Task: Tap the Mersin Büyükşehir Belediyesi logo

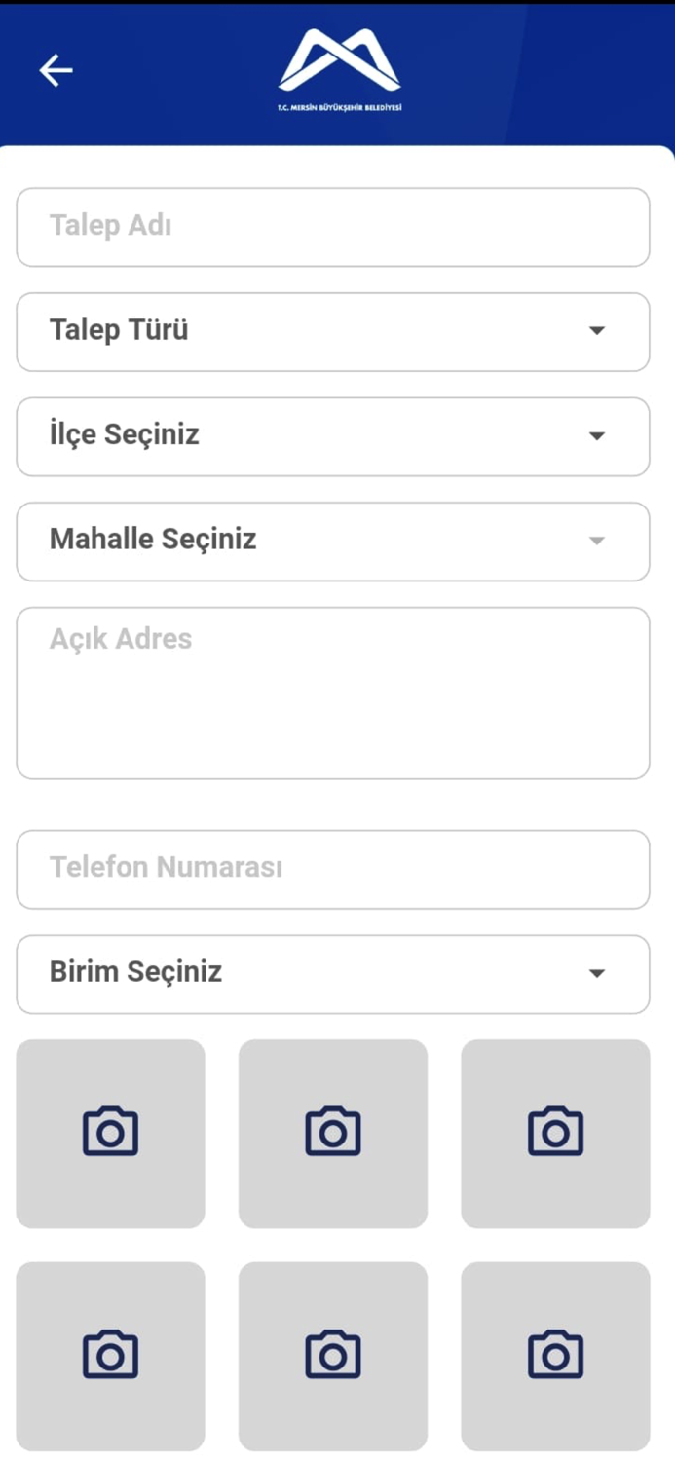Action: tap(337, 68)
